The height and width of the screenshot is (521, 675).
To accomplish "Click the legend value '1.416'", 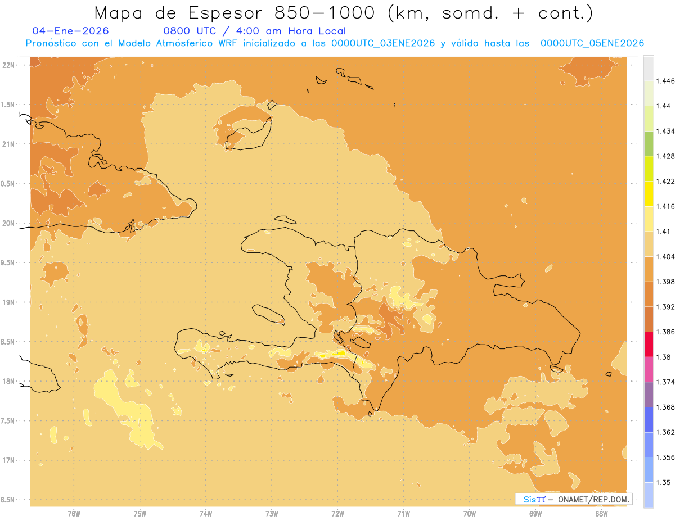I will click(665, 206).
